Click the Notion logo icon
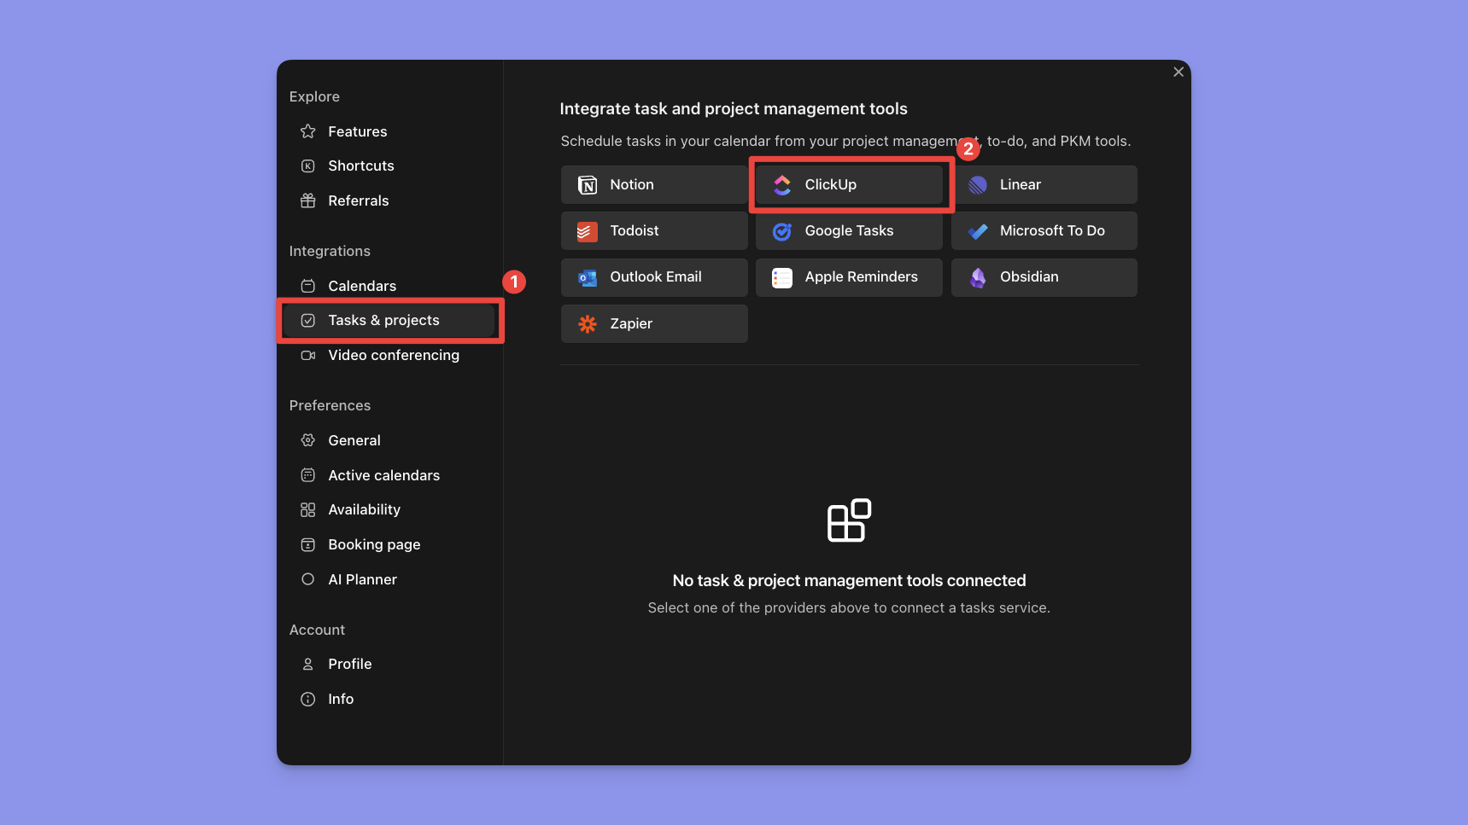The image size is (1468, 825). coord(588,184)
